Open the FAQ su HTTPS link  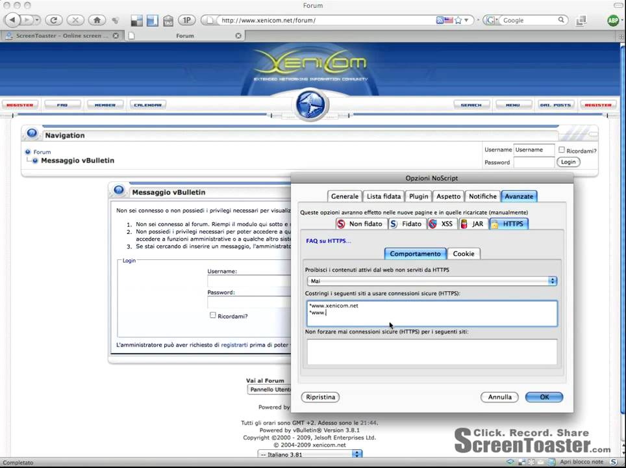point(328,241)
